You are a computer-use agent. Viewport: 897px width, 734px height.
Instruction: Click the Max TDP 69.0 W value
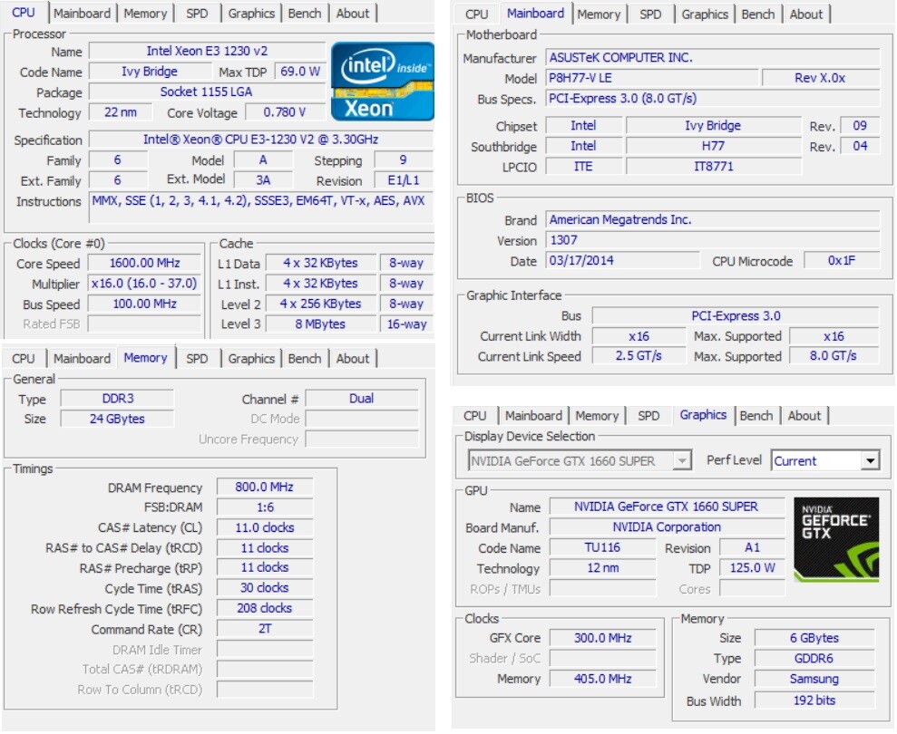pos(300,72)
